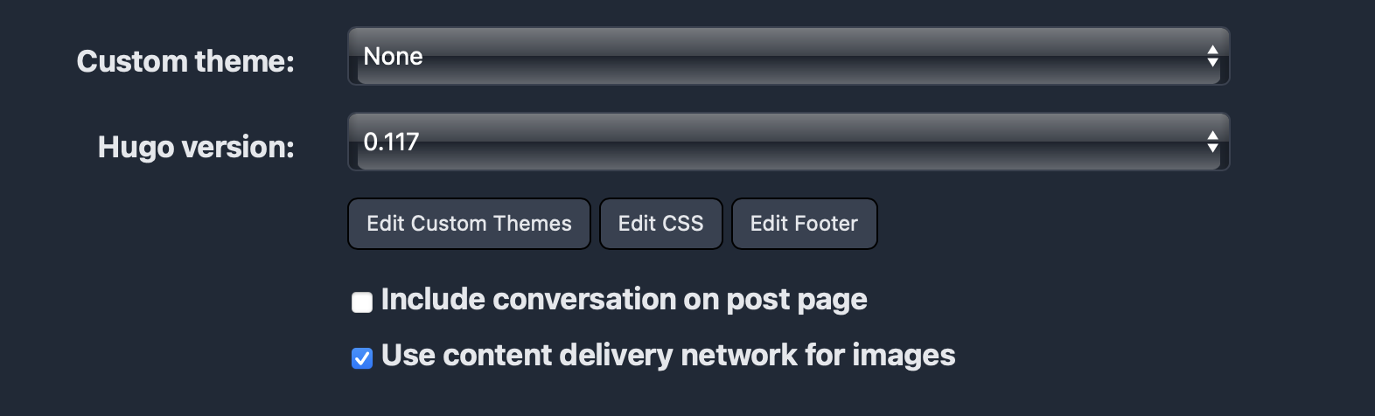Open the Custom theme dropdown
The width and height of the screenshot is (1375, 416).
(789, 56)
